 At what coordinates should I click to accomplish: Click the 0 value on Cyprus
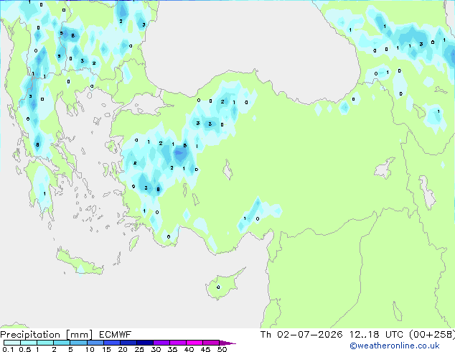pyautogui.click(x=218, y=287)
